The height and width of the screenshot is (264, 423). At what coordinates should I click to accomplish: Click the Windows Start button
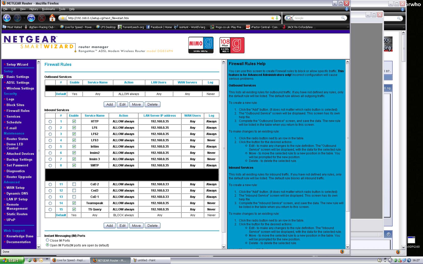point(12,260)
